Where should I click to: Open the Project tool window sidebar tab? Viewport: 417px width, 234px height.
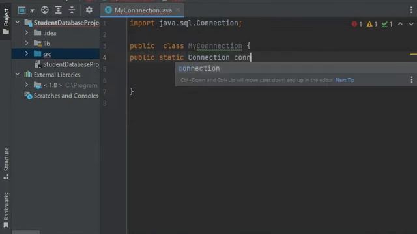coord(6,21)
